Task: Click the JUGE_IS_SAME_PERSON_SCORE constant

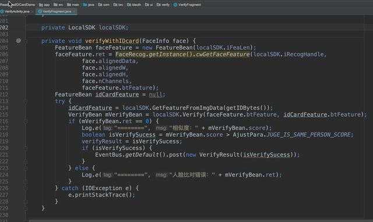Action: 309,135
